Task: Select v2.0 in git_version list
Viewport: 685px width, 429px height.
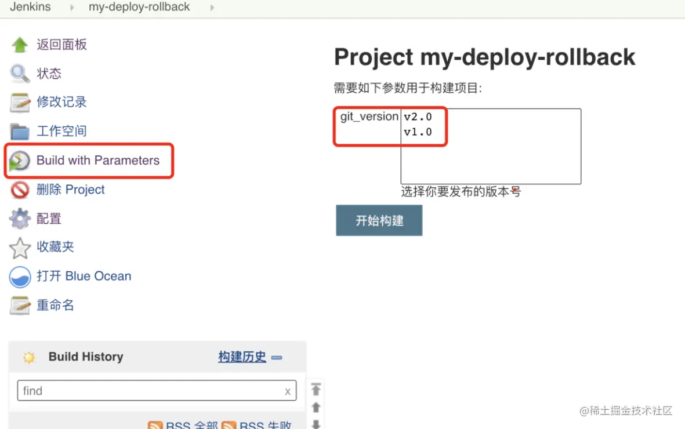Action: coord(418,117)
